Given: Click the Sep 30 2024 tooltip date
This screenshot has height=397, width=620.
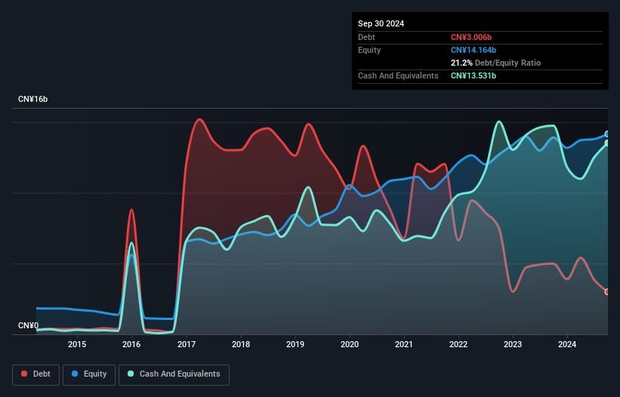Looking at the screenshot, I should click(x=381, y=23).
